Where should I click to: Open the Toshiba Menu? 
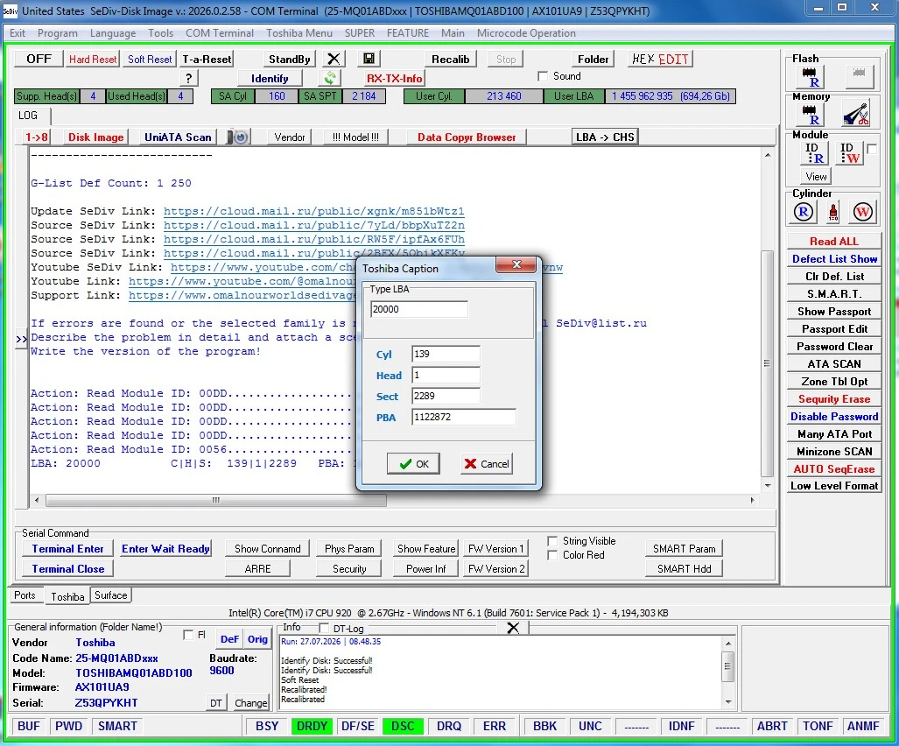pos(298,33)
